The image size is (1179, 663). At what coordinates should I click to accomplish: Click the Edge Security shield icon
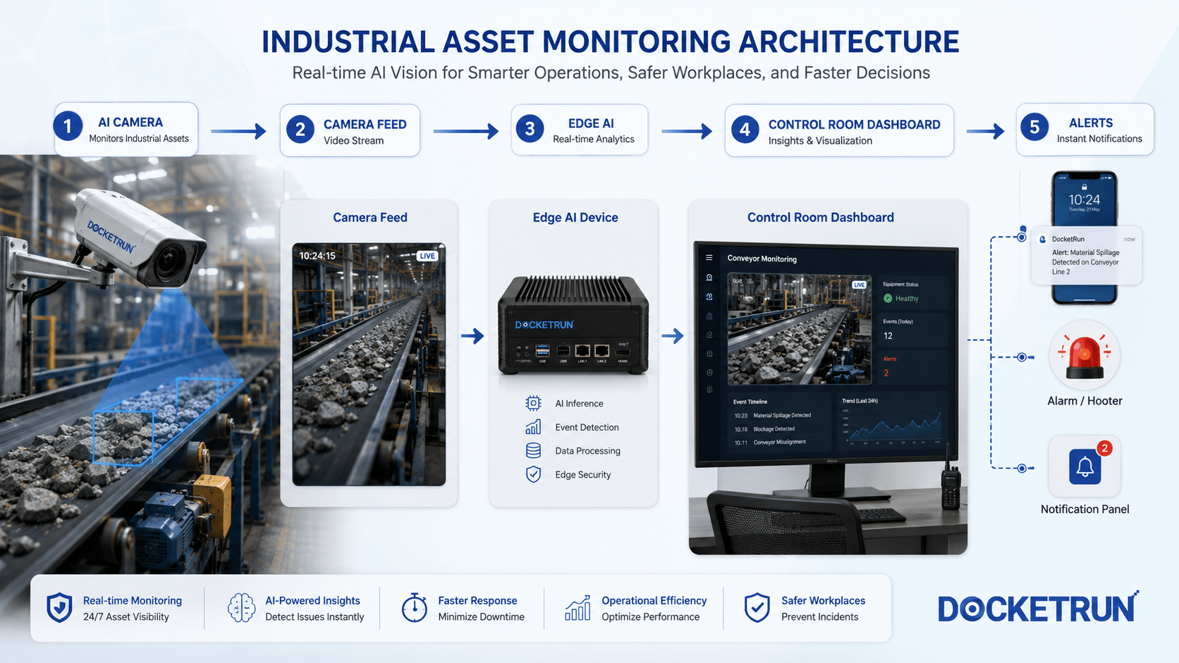(533, 474)
